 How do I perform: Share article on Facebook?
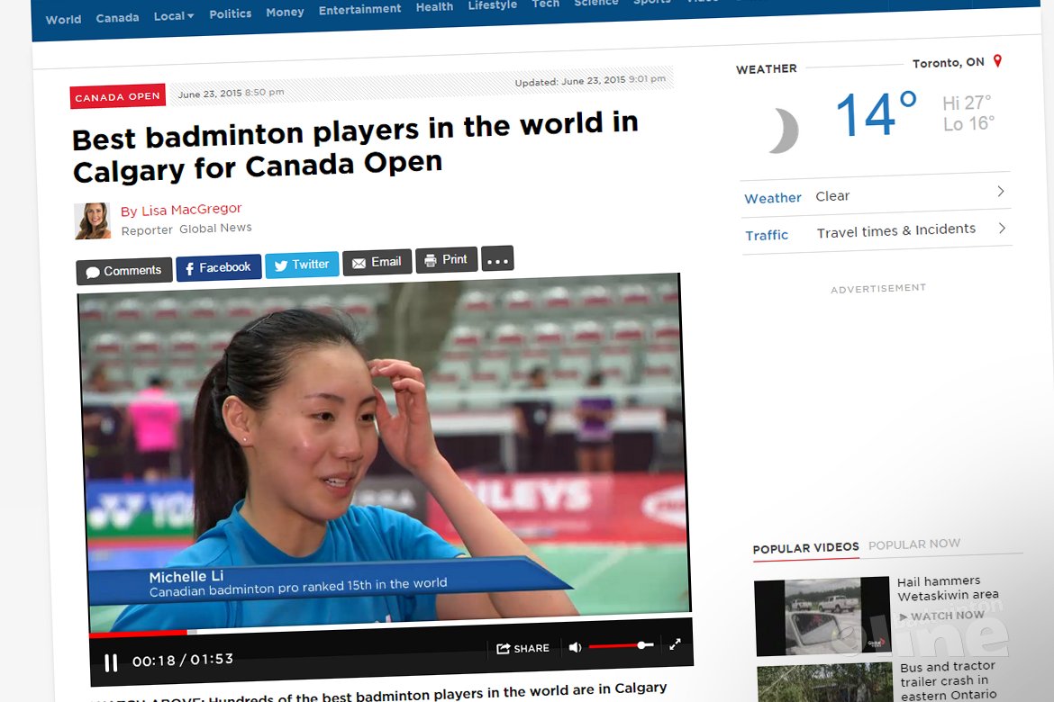click(219, 268)
